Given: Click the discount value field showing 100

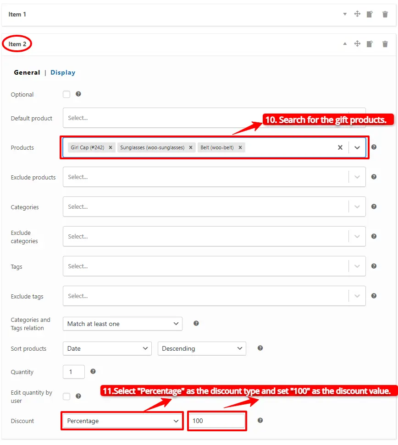Looking at the screenshot, I should click(x=217, y=421).
